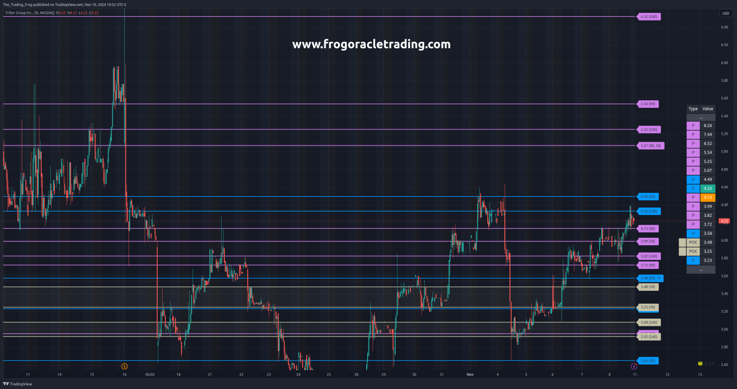Click the orange-highlighted 4.13 table value
Screen dimensions: 737x389
click(708, 197)
